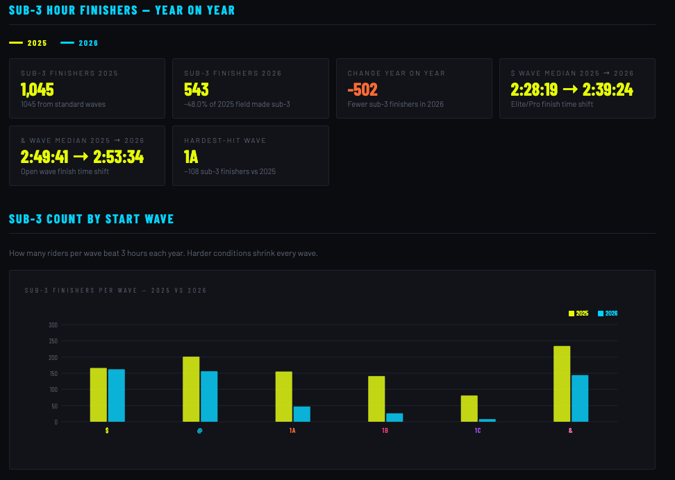Select the 2026 bar for wave &
675x480 pixels.
580,398
